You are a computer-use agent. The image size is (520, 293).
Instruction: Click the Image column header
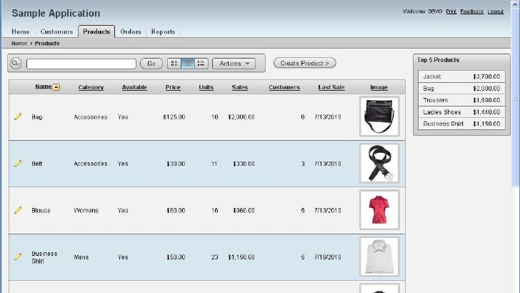(379, 87)
